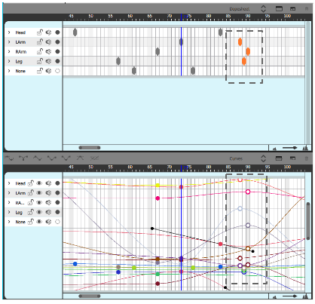
Task: Open the Dopesheet editor type dropdown
Action: (240, 9)
